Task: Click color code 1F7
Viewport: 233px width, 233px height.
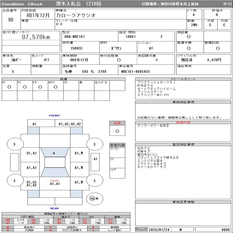Action: 46,60
